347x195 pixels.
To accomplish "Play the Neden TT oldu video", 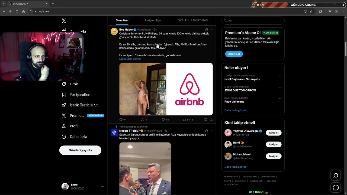I will [145, 168].
